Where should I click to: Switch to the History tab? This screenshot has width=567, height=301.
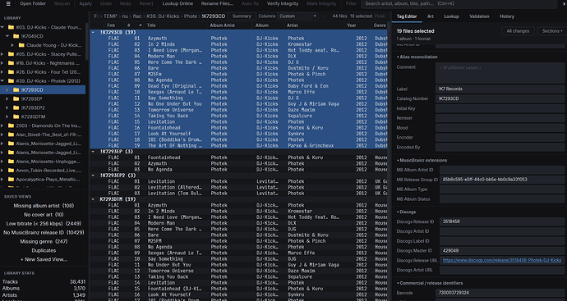coord(507,16)
